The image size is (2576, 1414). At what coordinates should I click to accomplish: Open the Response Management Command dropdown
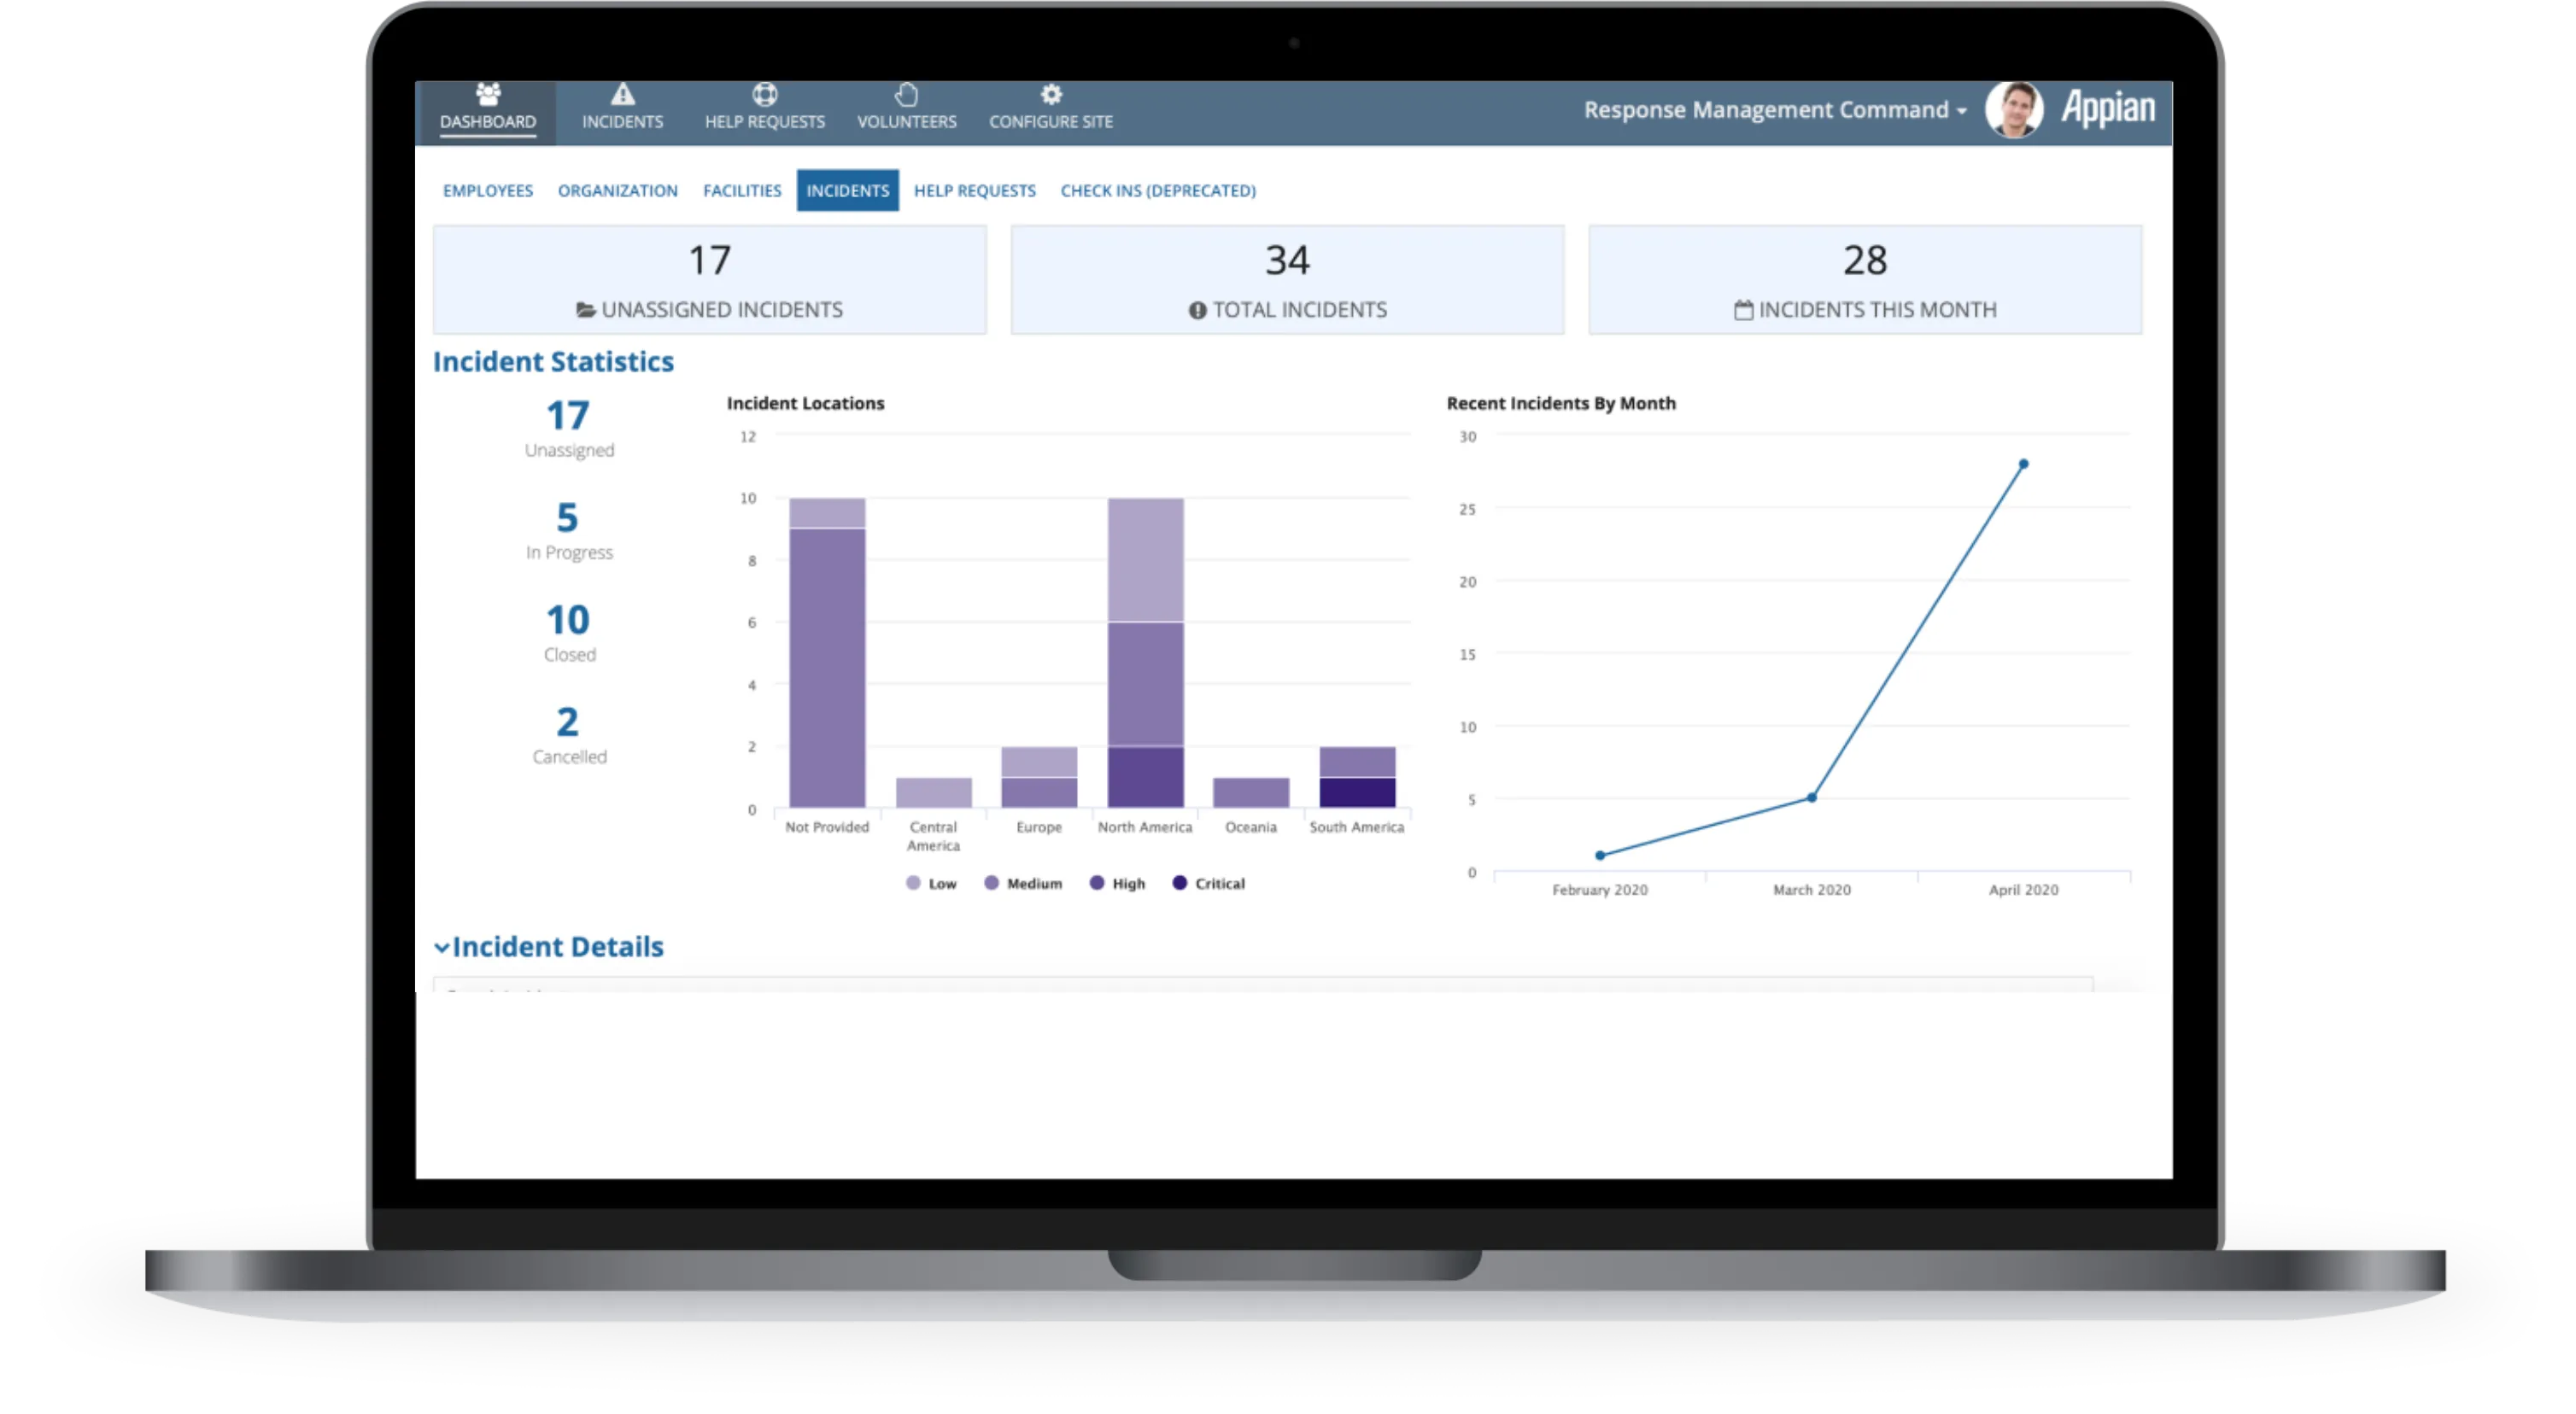tap(1775, 110)
